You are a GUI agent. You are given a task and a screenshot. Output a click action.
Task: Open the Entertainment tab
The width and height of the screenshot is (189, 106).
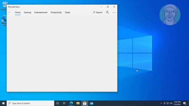pyautogui.click(x=41, y=12)
